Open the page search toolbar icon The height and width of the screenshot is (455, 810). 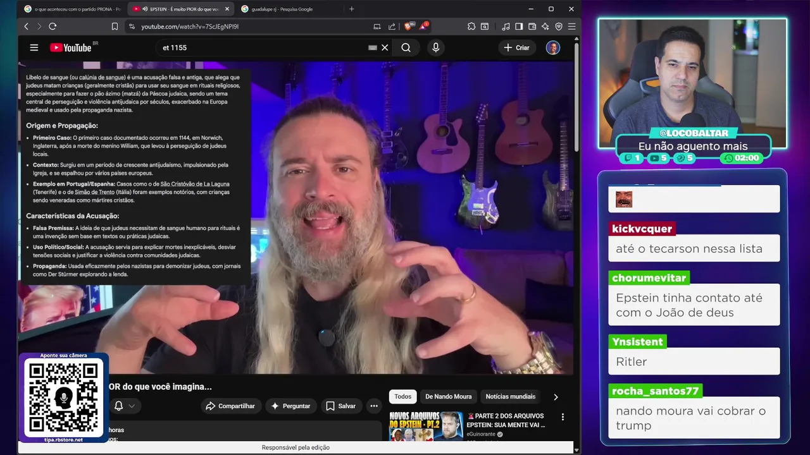(485, 27)
